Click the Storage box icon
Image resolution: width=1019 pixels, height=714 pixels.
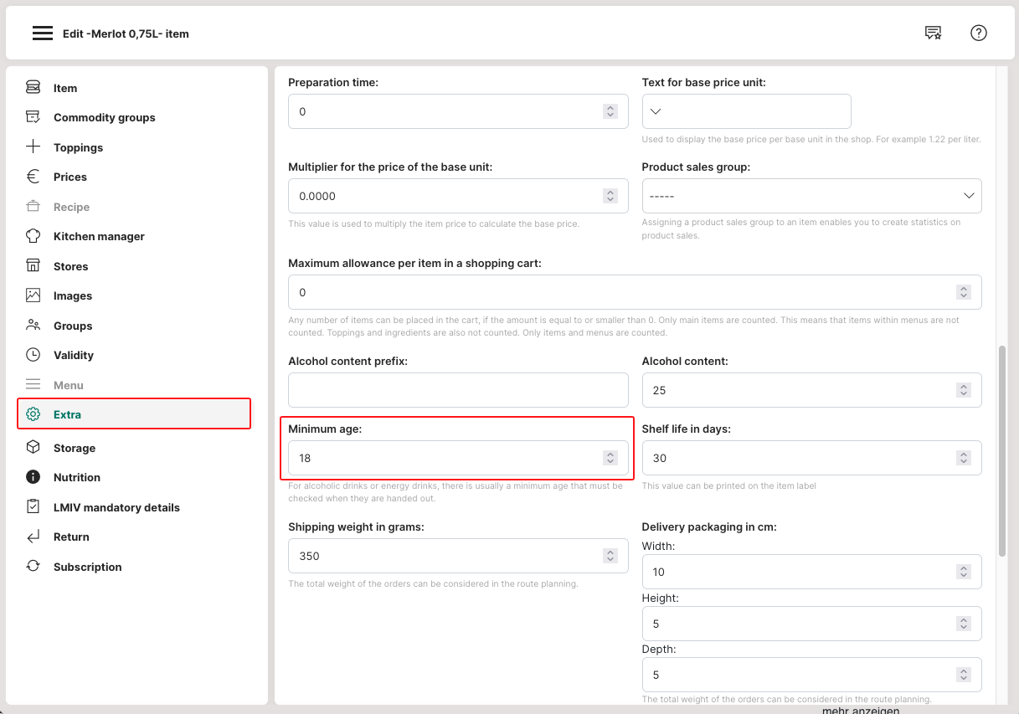(x=33, y=448)
